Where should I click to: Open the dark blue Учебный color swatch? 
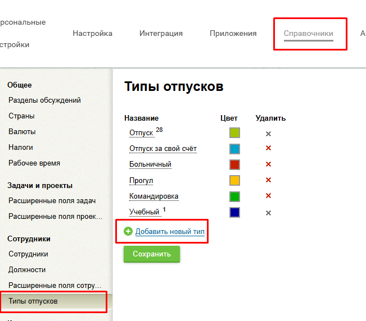pos(234,213)
